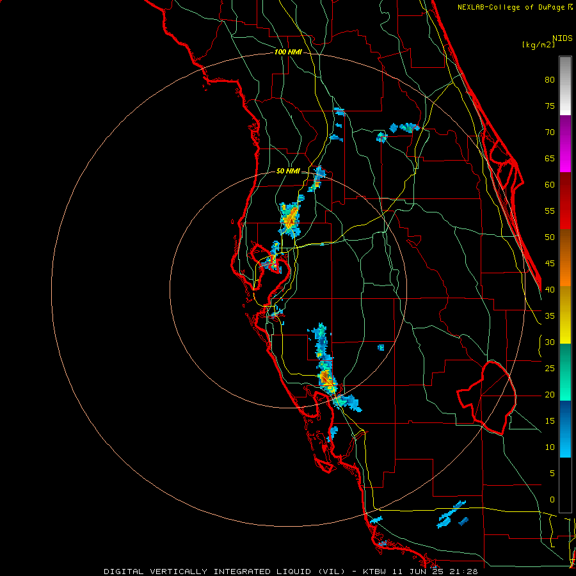Click the purple-magenta segment of color bar
576x576 pixels.
point(565,144)
